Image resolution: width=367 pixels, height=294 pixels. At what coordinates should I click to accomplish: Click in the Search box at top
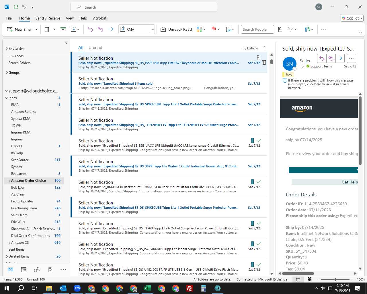(x=144, y=7)
